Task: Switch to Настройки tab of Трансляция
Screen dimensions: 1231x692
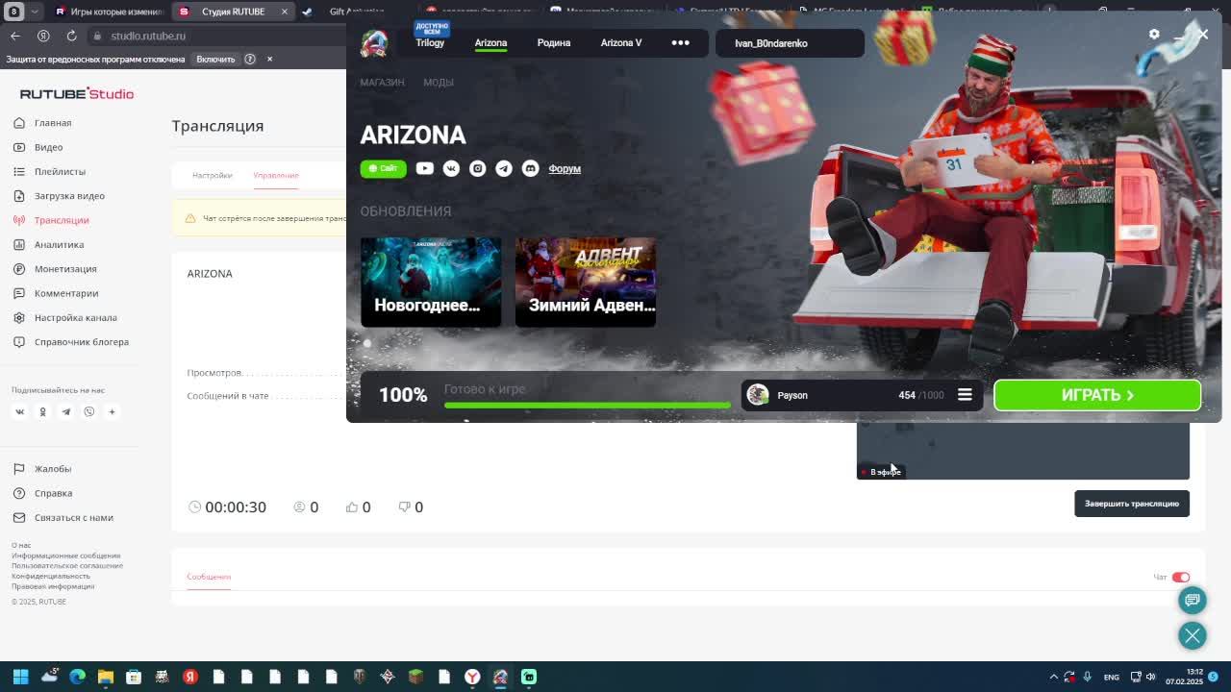Action: pos(212,175)
